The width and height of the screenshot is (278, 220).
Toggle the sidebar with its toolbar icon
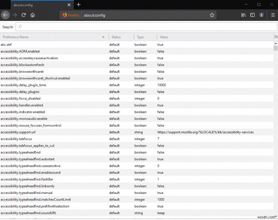(253, 15)
